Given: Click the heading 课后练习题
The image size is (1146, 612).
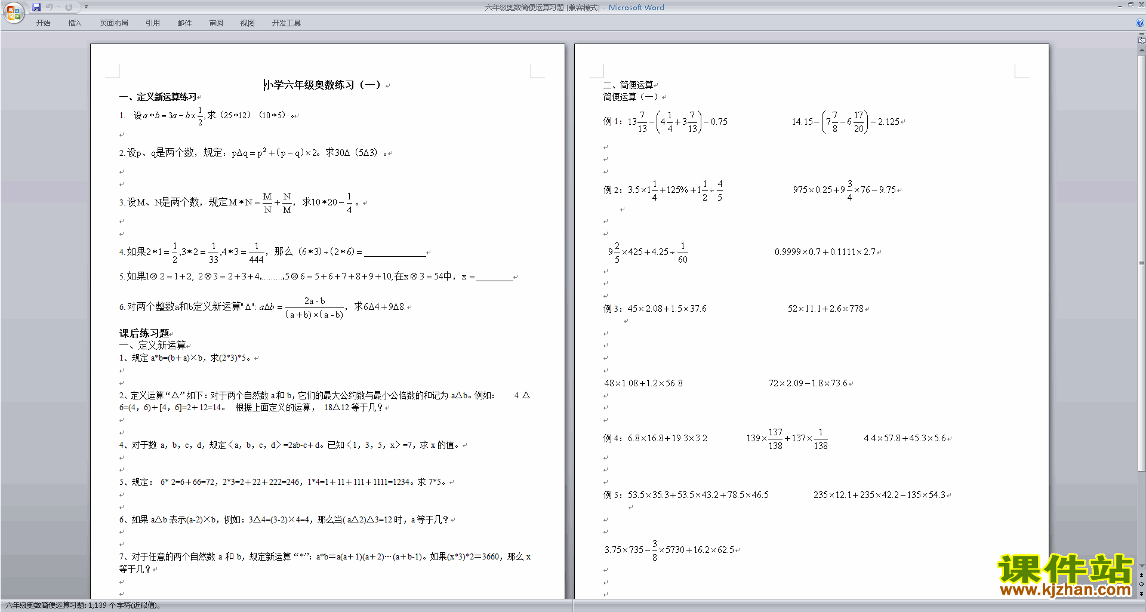Looking at the screenshot, I should (x=144, y=333).
